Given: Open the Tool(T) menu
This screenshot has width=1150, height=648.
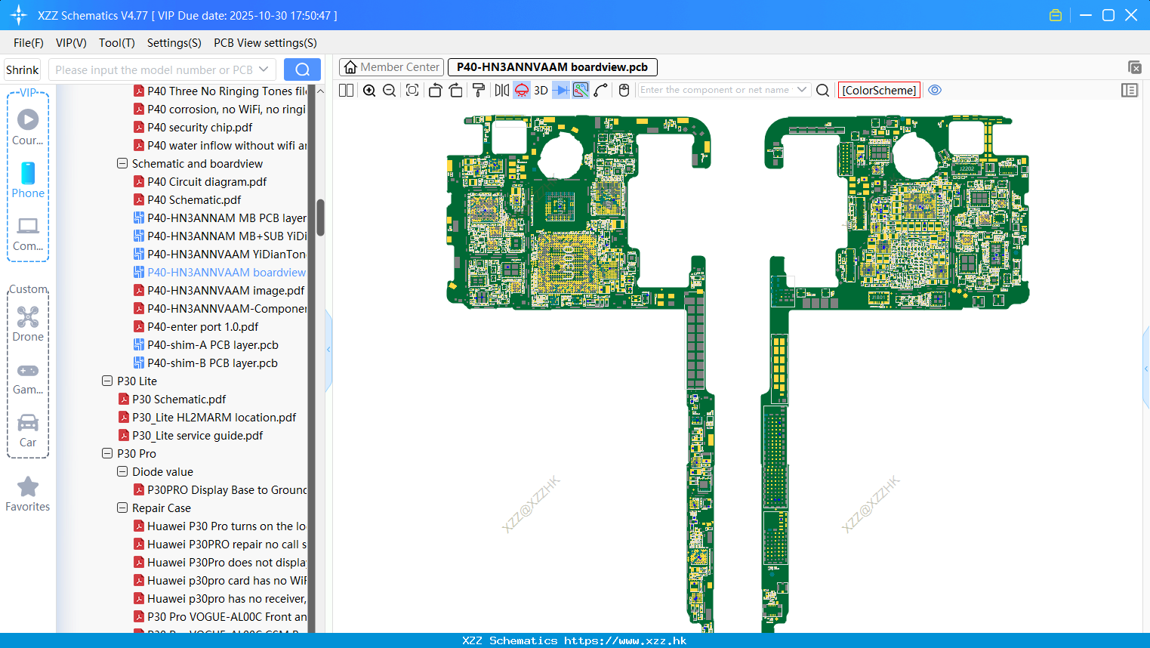Looking at the screenshot, I should pyautogui.click(x=117, y=42).
